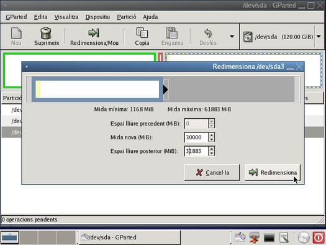Close the Redimensiona /dev/sda3 dialog
The width and height of the screenshot is (326, 245).
(299, 67)
